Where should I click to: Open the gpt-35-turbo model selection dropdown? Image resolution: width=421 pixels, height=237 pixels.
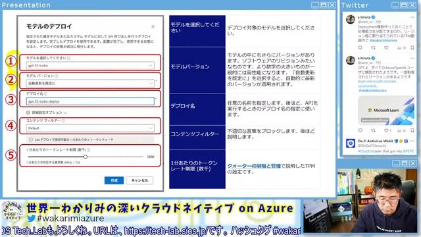click(x=90, y=66)
